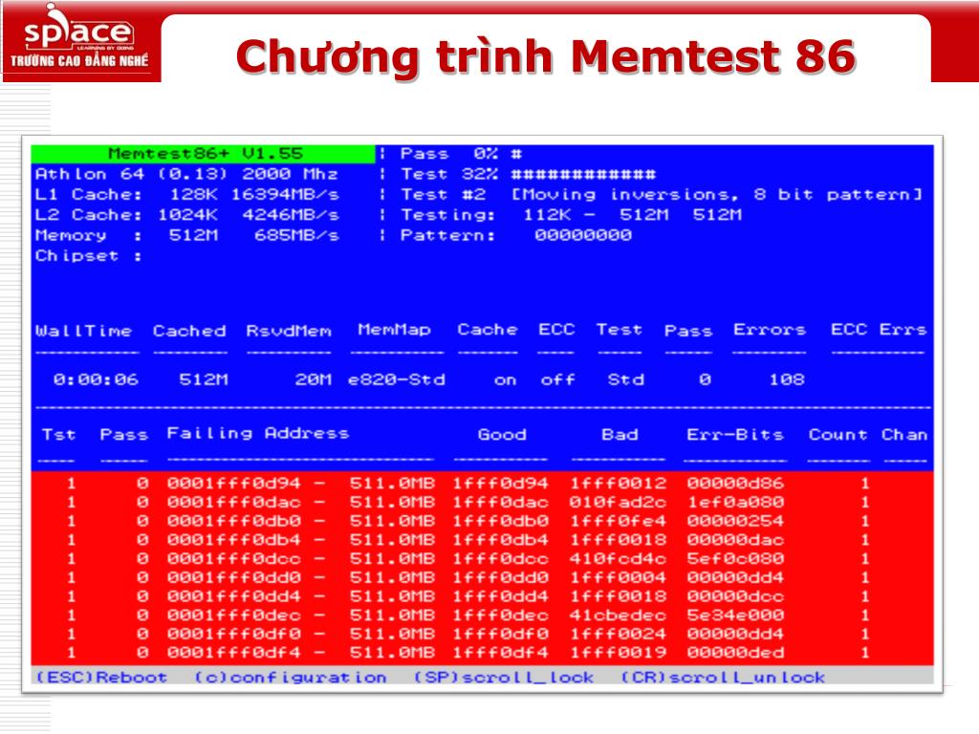Click the Chan column header
979x734 pixels.
tap(904, 435)
